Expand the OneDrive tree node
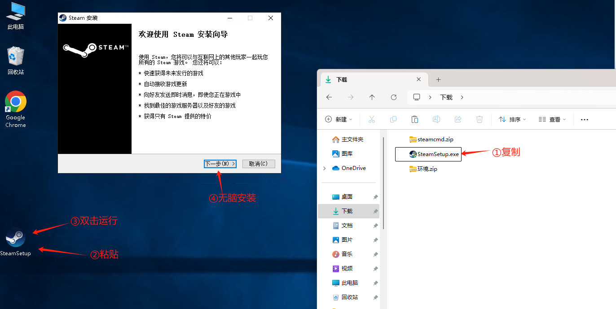This screenshot has width=616, height=309. [x=324, y=168]
